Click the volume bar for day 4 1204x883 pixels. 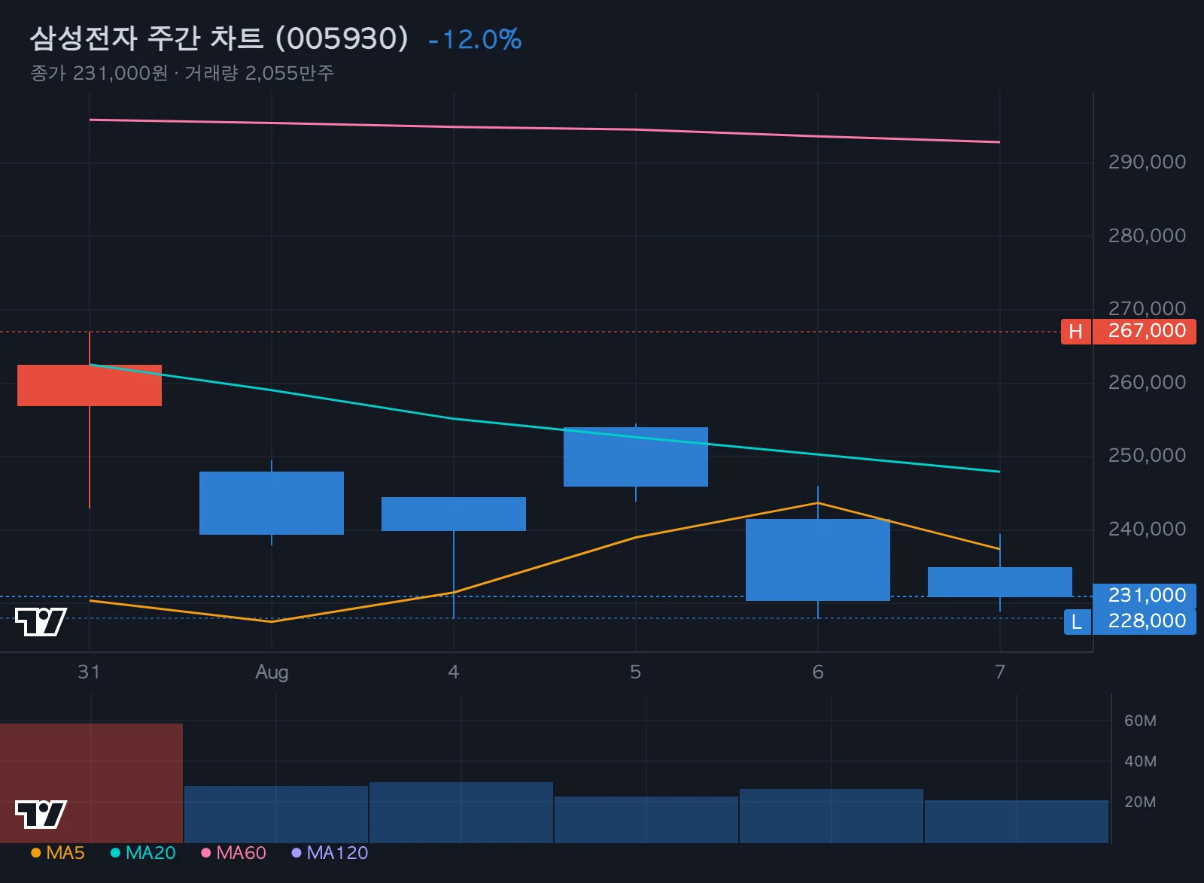click(461, 812)
